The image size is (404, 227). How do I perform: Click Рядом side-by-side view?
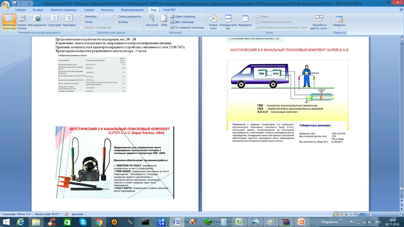click(262, 16)
